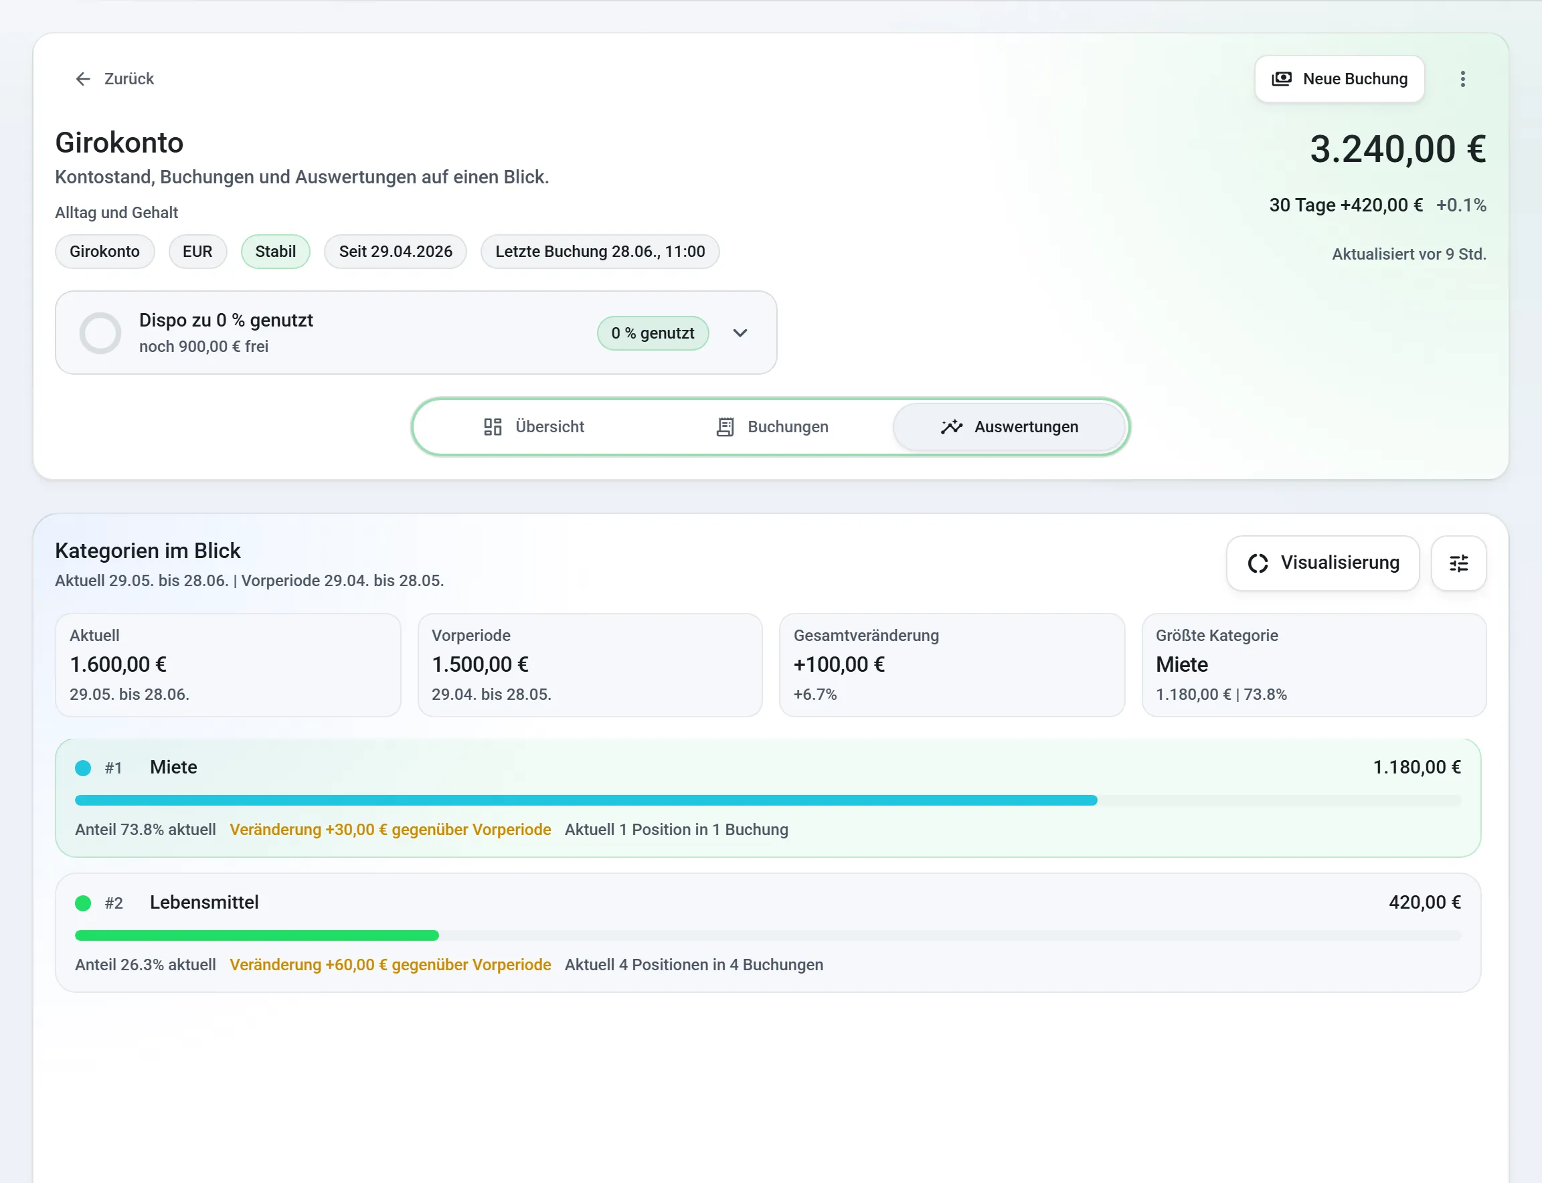
Task: Open the Lebensmittel category row
Action: pyautogui.click(x=768, y=933)
